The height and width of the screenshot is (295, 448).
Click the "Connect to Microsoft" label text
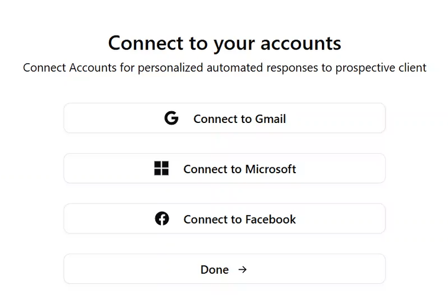tap(240, 169)
